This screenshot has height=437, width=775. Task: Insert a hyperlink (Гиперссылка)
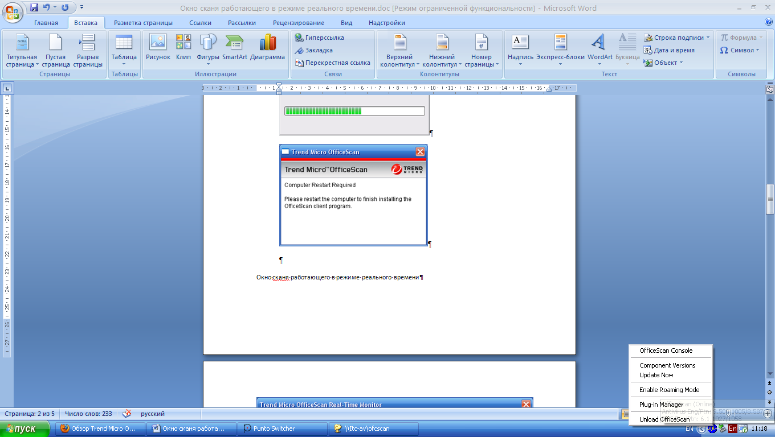tap(319, 38)
